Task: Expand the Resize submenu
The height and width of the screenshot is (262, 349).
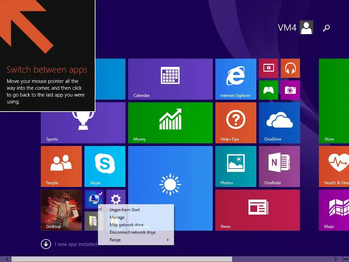Action: coord(136,240)
